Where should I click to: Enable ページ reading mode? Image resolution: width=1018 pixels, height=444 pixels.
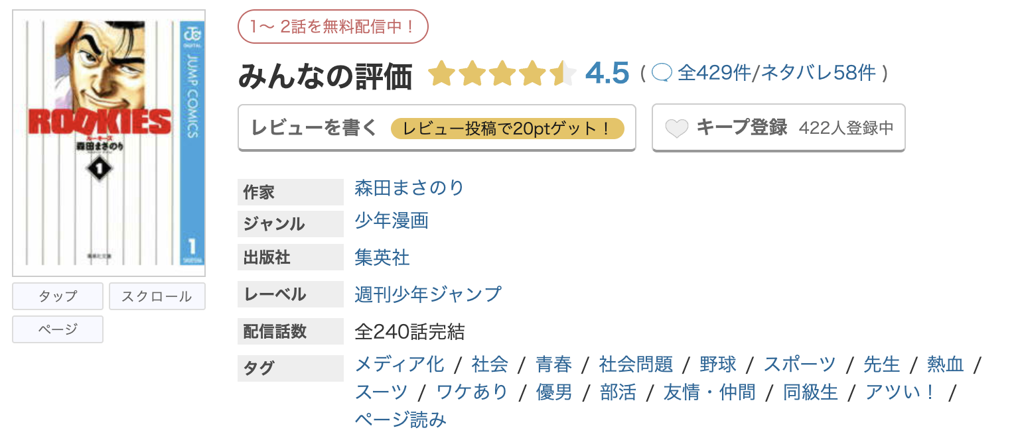tap(57, 329)
